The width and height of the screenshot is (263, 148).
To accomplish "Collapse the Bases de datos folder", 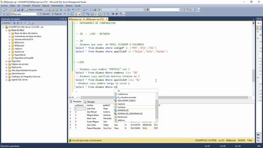I will [7, 30].
